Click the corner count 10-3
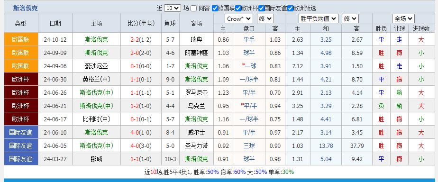 [x=170, y=159]
